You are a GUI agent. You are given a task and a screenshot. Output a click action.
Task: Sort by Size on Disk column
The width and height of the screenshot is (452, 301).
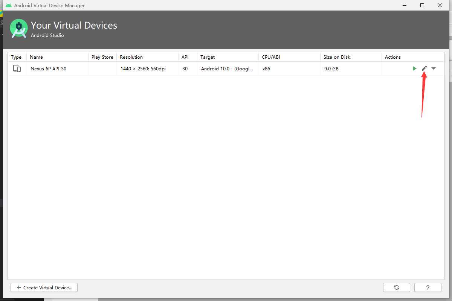pyautogui.click(x=351, y=57)
